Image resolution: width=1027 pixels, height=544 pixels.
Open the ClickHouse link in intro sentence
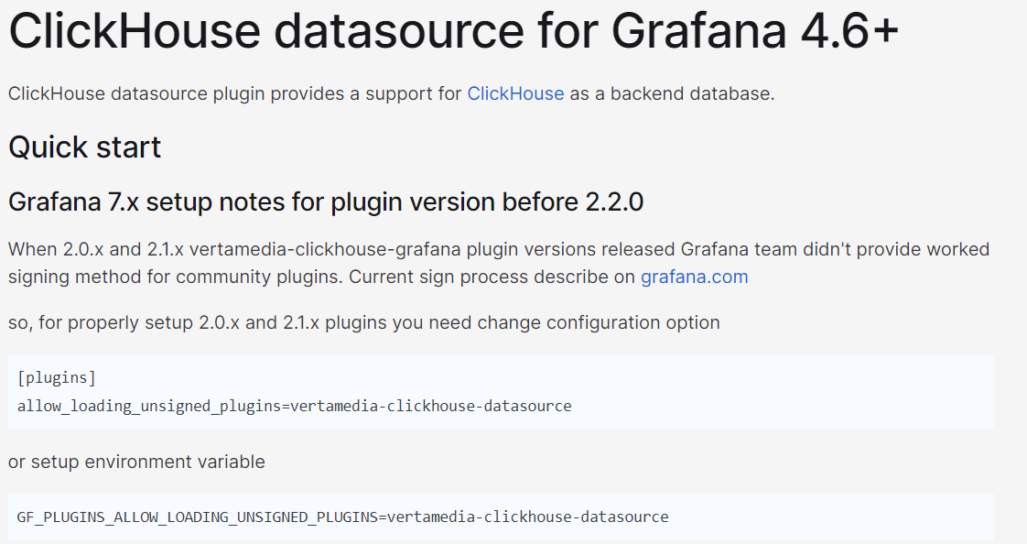click(515, 93)
